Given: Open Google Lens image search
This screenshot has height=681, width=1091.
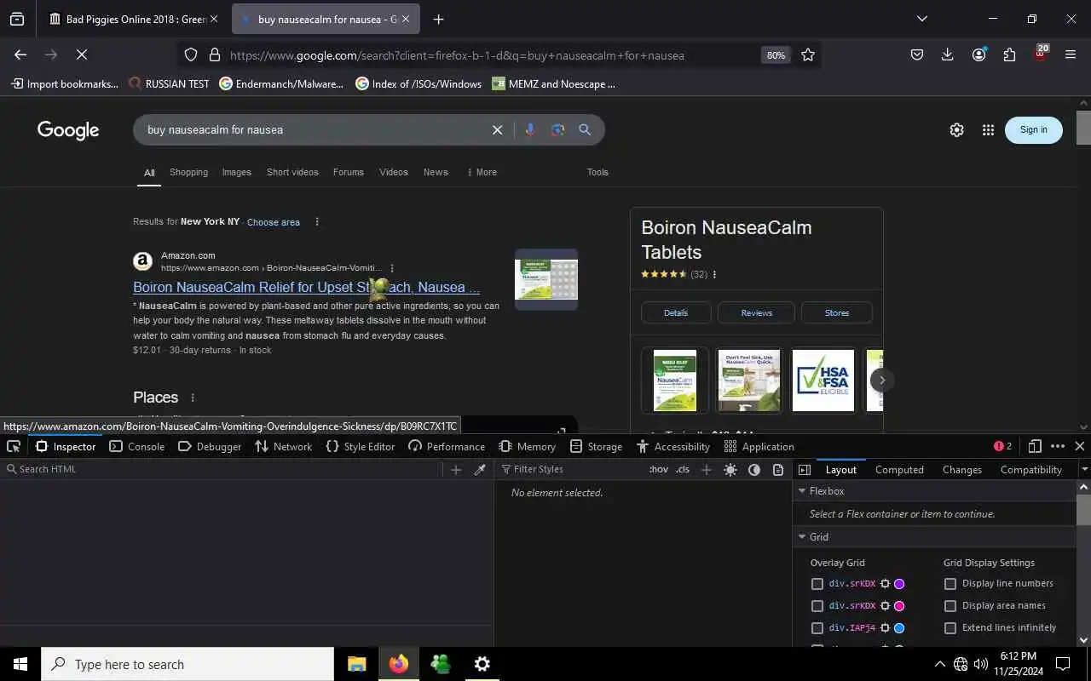Looking at the screenshot, I should coord(557,129).
